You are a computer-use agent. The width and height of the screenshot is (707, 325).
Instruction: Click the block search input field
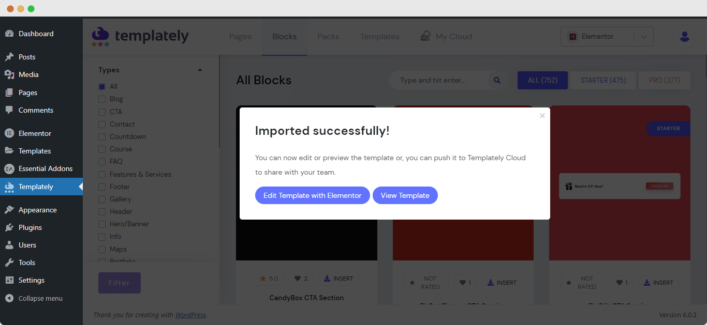(440, 81)
